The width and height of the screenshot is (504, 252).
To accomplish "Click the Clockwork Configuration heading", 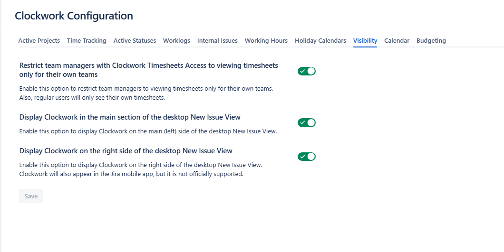I will [x=74, y=16].
